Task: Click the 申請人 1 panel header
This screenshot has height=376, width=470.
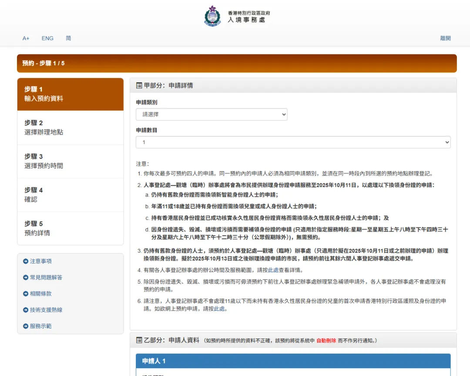Action: click(293, 361)
